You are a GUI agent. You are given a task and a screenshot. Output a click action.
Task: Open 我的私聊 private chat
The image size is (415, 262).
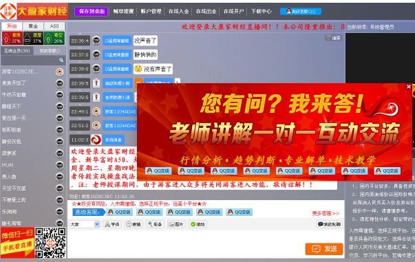(329, 224)
